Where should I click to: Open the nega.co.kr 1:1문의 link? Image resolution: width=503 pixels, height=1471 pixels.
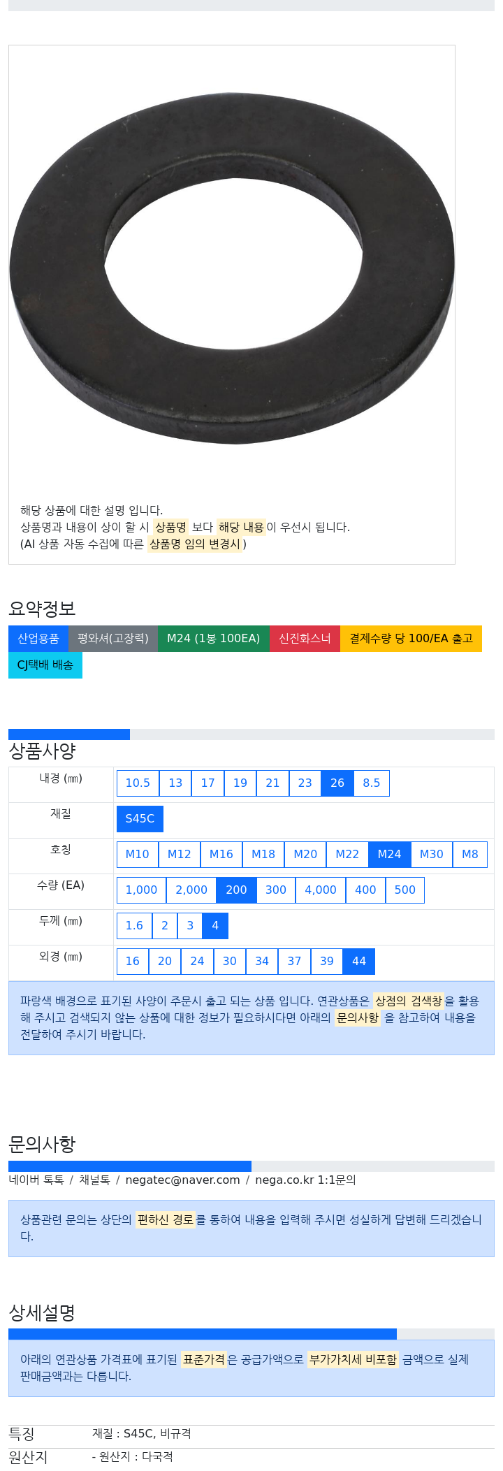[x=305, y=1180]
